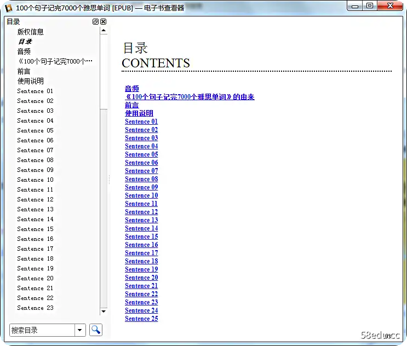Select Sentence 01 in the sidebar
The height and width of the screenshot is (346, 407).
pyautogui.click(x=35, y=91)
